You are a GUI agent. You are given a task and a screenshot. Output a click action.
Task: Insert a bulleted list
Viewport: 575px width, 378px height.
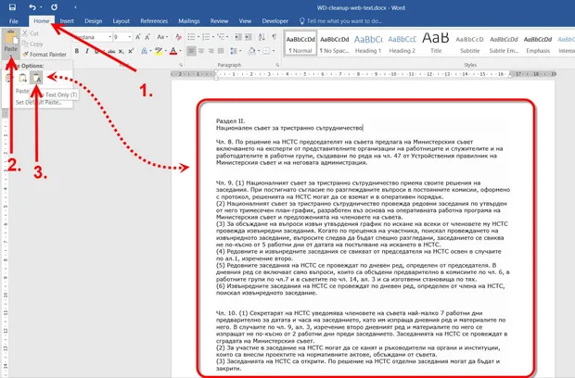191,37
